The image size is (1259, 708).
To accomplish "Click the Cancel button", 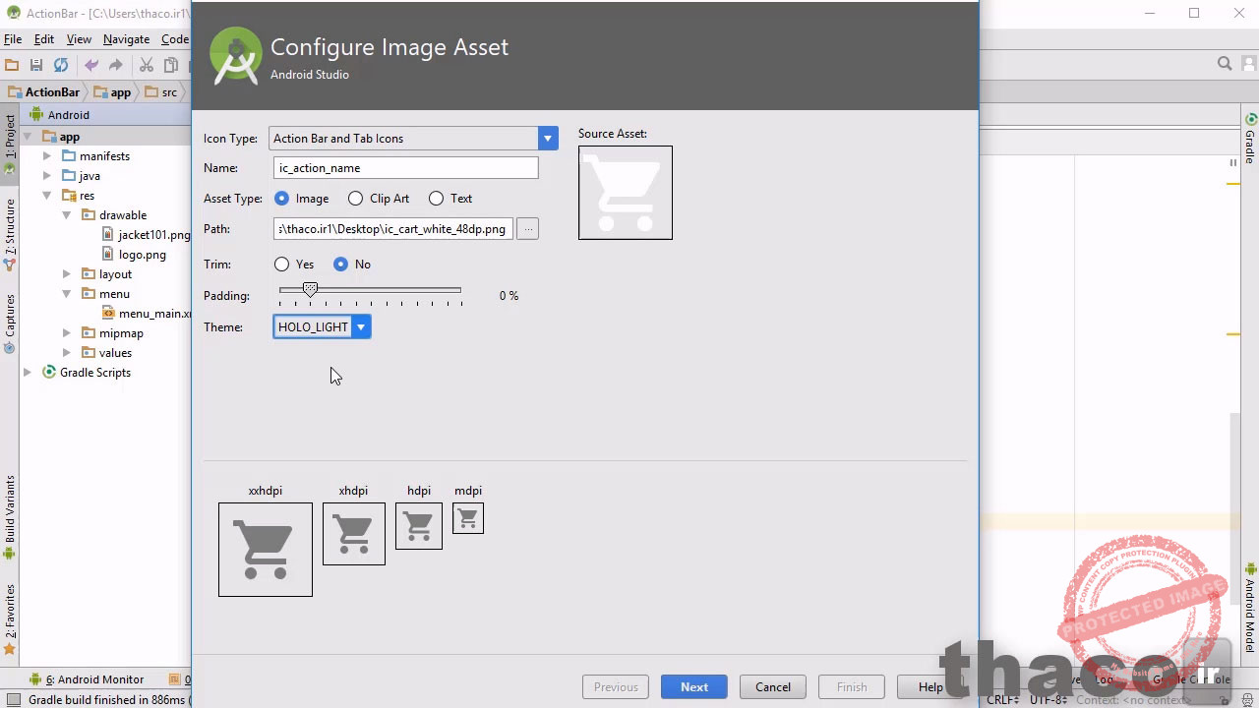I will pos(772,687).
